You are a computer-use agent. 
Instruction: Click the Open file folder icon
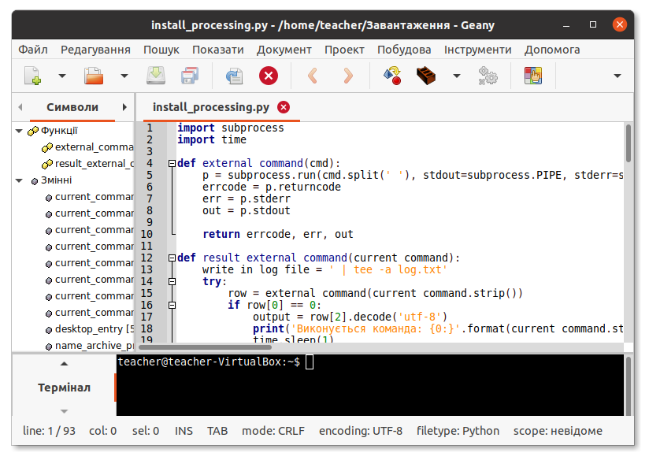pyautogui.click(x=94, y=76)
